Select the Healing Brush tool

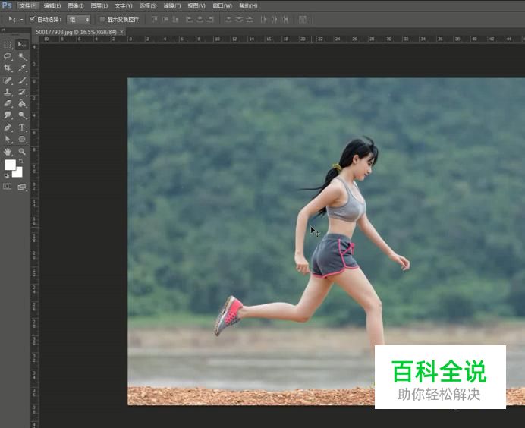pos(8,80)
